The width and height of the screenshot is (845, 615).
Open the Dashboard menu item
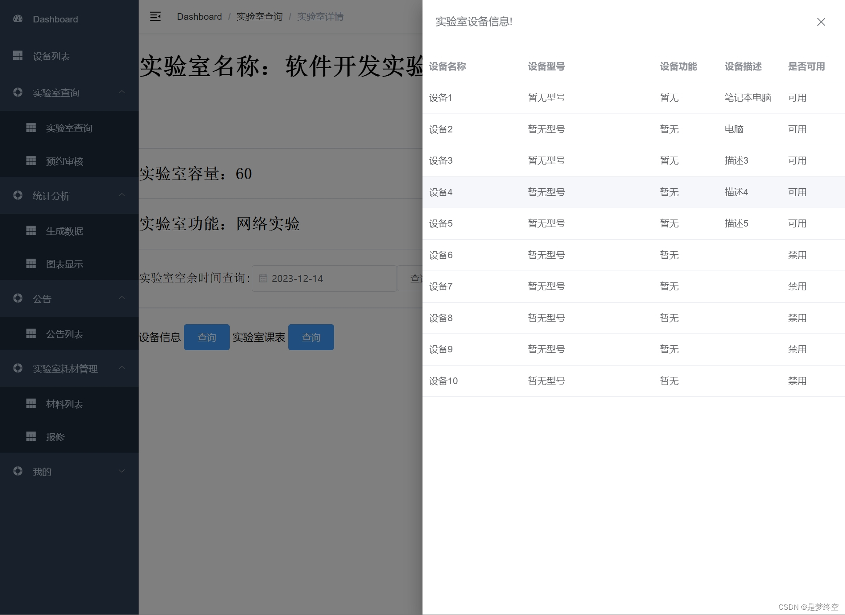69,19
